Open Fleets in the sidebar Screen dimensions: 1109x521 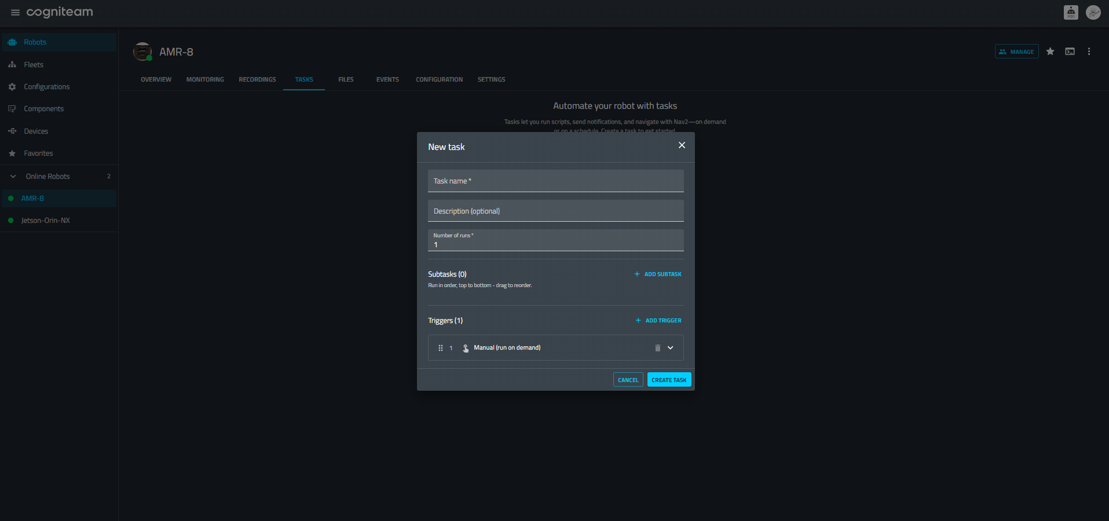coord(59,65)
